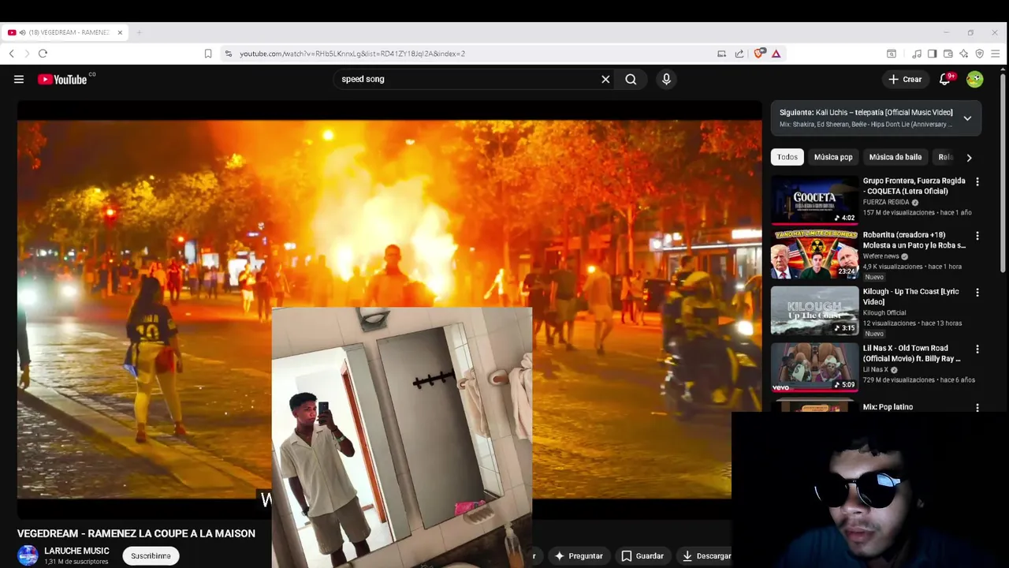Open Robertita video thumbnail
This screenshot has height=568, width=1009.
point(814,255)
